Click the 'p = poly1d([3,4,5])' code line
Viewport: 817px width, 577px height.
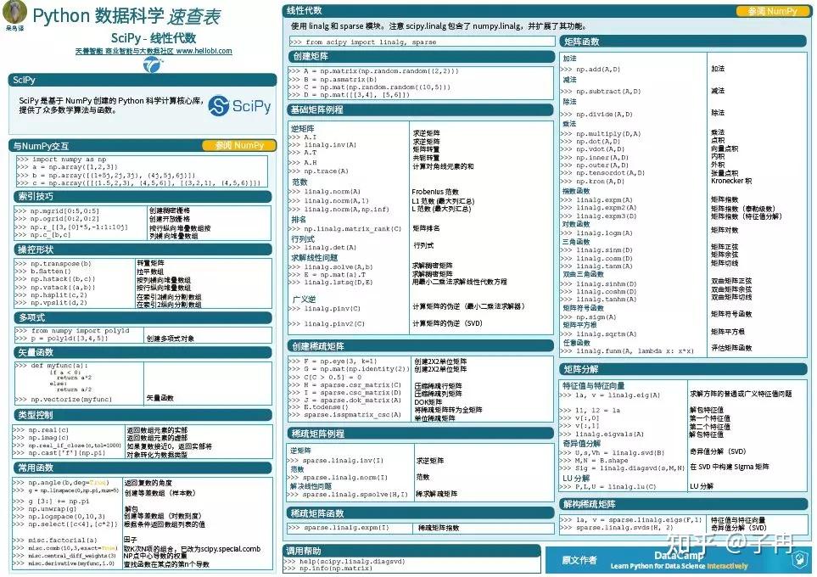[62, 339]
